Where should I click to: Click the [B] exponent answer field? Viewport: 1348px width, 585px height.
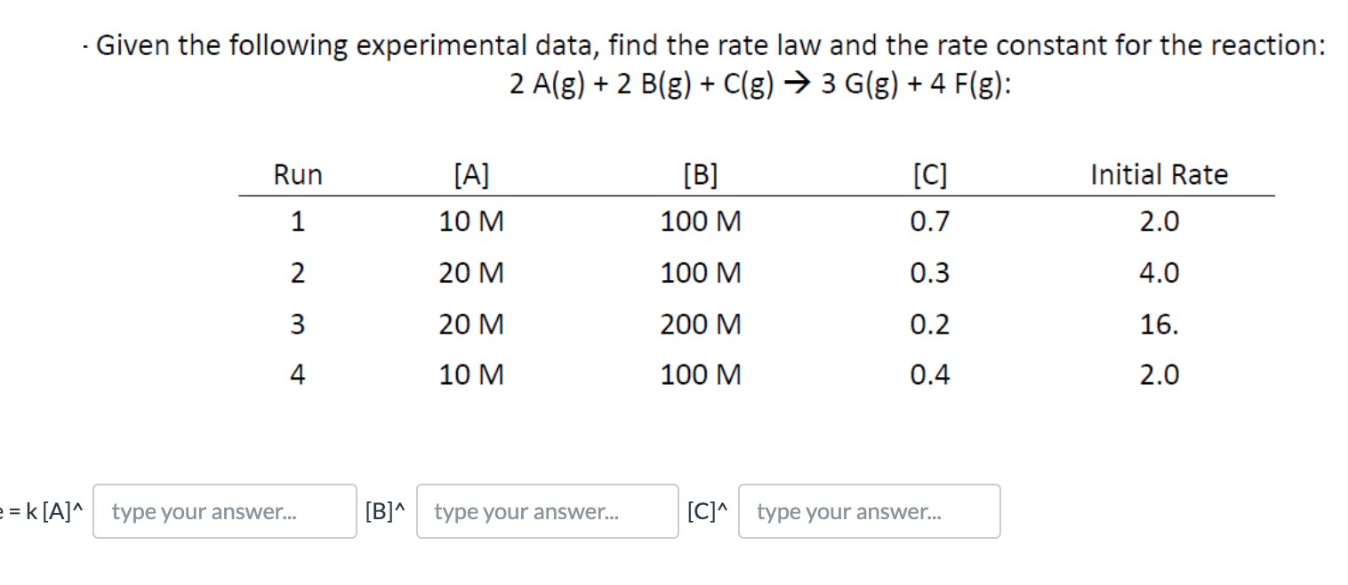[546, 511]
